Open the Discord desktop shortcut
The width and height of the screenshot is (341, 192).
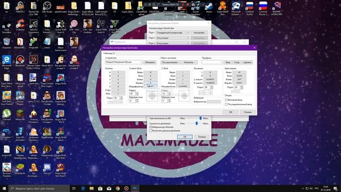tap(47, 169)
